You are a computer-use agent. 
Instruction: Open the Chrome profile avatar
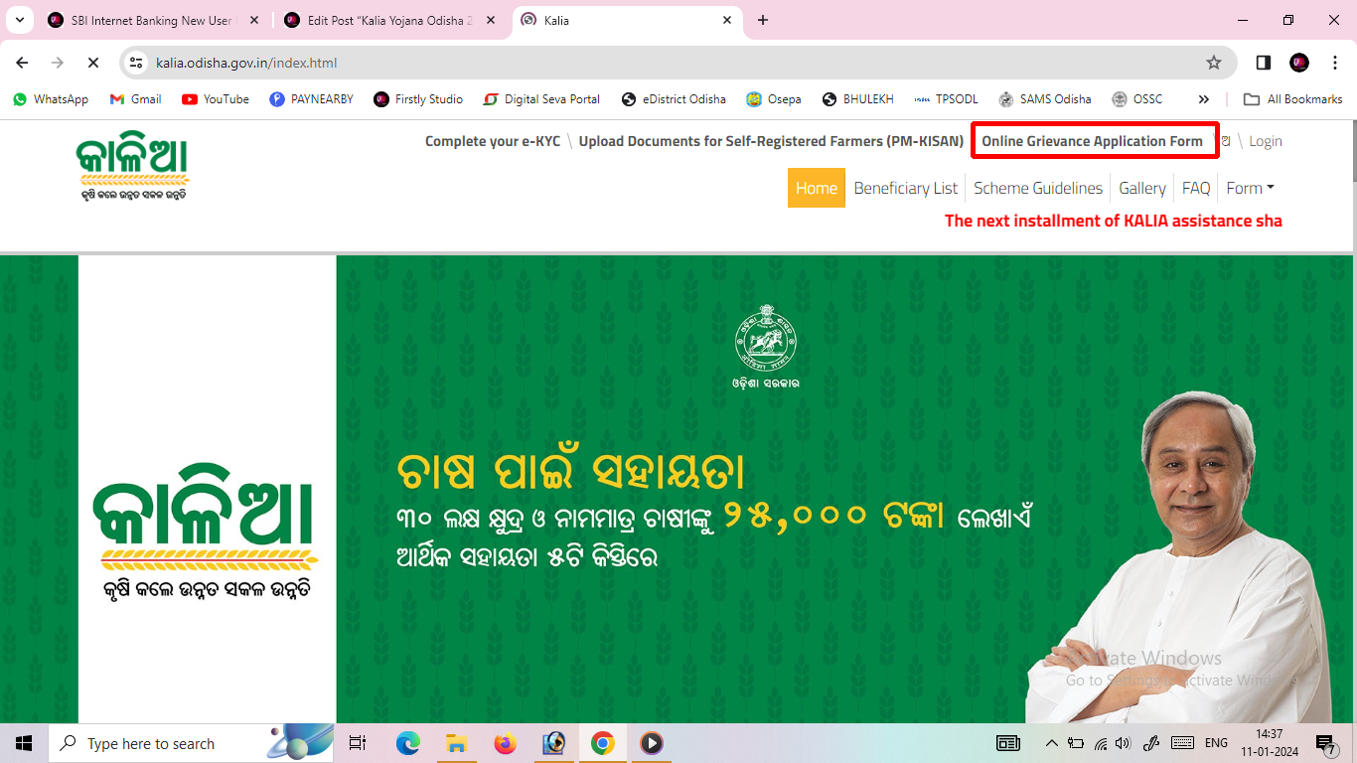coord(1298,62)
